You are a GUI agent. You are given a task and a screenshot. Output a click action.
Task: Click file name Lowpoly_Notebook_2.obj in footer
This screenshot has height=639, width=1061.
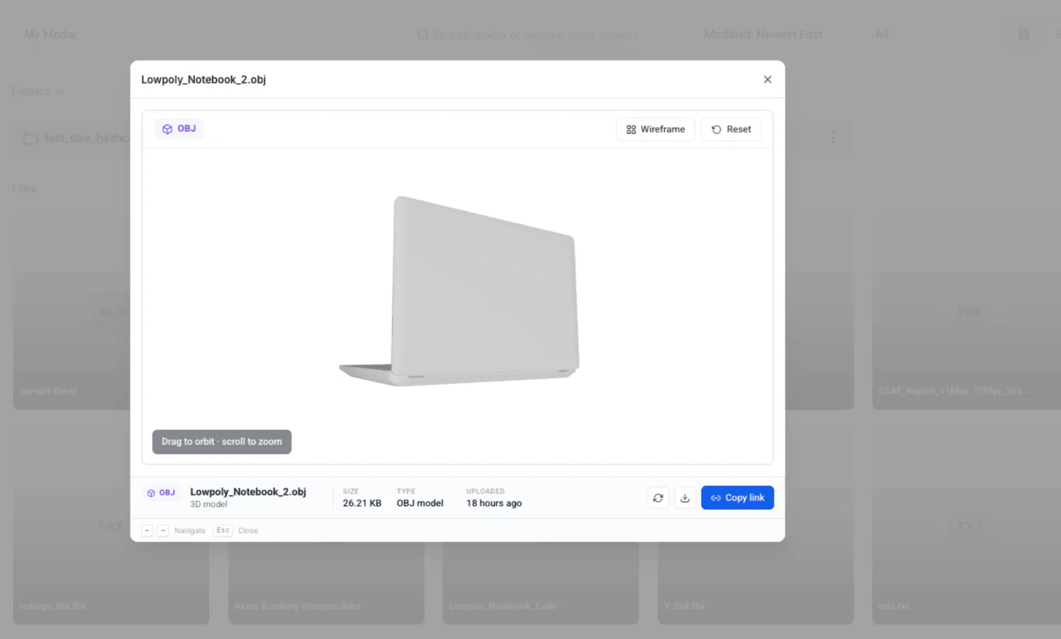point(248,491)
